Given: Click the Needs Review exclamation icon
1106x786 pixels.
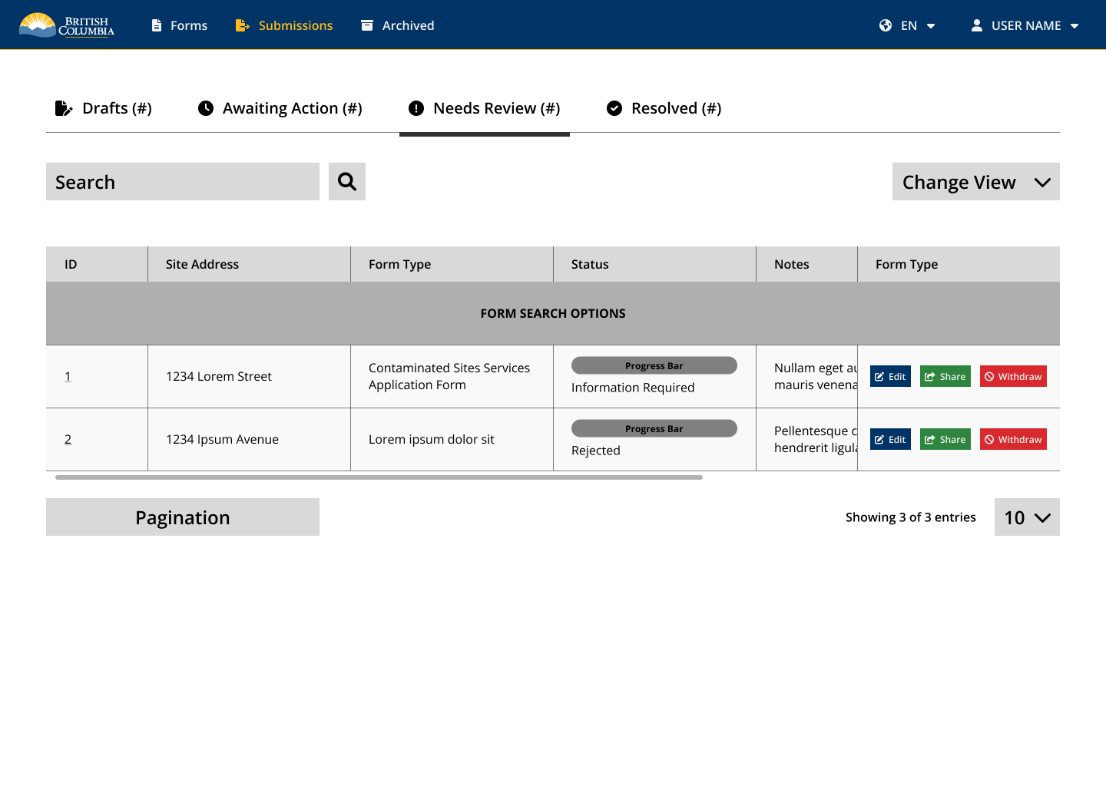Looking at the screenshot, I should [416, 108].
